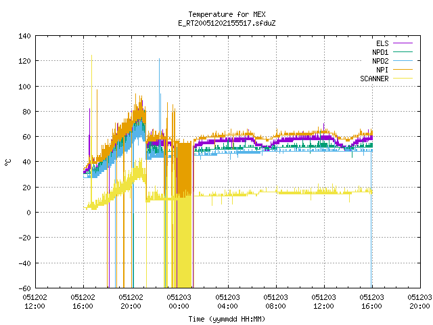Click the solid orange NPI block before 01:00
This screenshot has height=325, width=433.
pyautogui.click(x=185, y=169)
